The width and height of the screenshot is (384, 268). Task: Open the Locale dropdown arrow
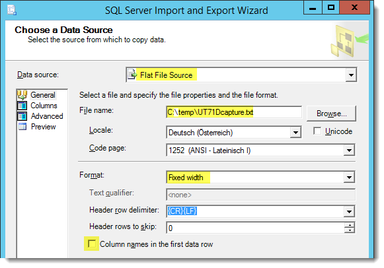(295, 133)
